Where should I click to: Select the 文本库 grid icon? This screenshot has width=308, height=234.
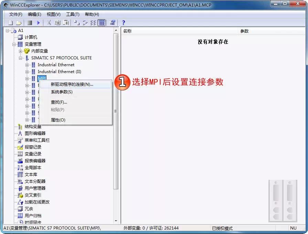coord(20,175)
